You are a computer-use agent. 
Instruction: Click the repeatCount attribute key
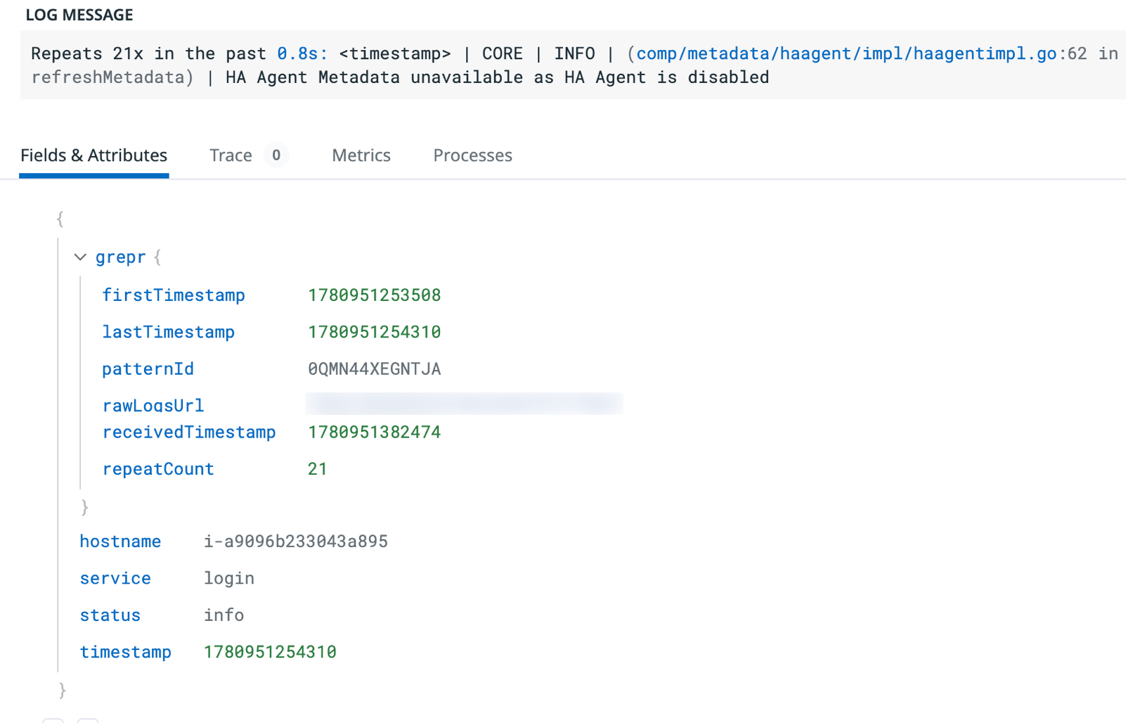tap(158, 469)
